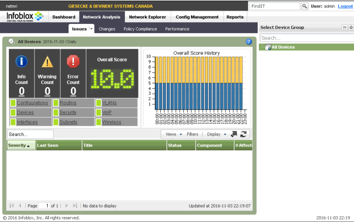Click the Logout link
Screen dimensions: 354x222
[345, 6]
